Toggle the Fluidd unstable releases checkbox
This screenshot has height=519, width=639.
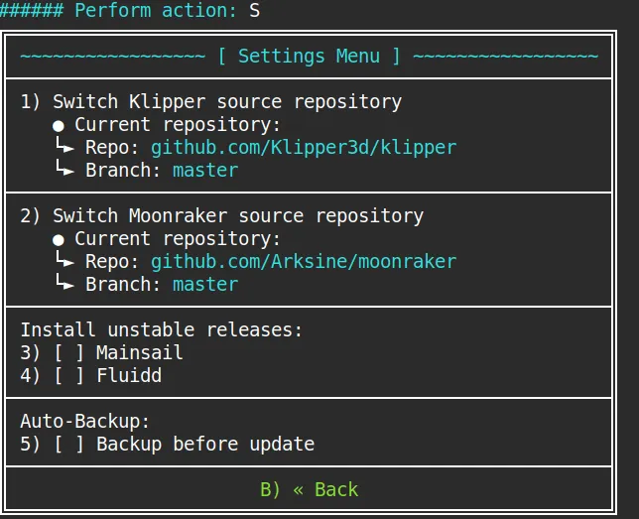68,375
